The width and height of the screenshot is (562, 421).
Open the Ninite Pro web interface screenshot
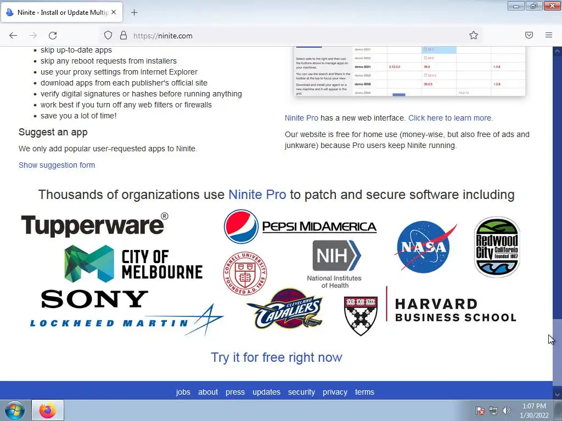[x=409, y=71]
